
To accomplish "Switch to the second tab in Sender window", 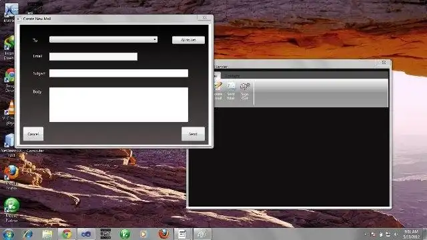I will tap(232, 75).
